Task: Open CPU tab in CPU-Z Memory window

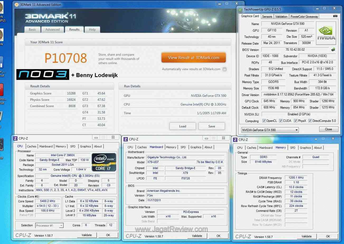Action: pos(240,148)
